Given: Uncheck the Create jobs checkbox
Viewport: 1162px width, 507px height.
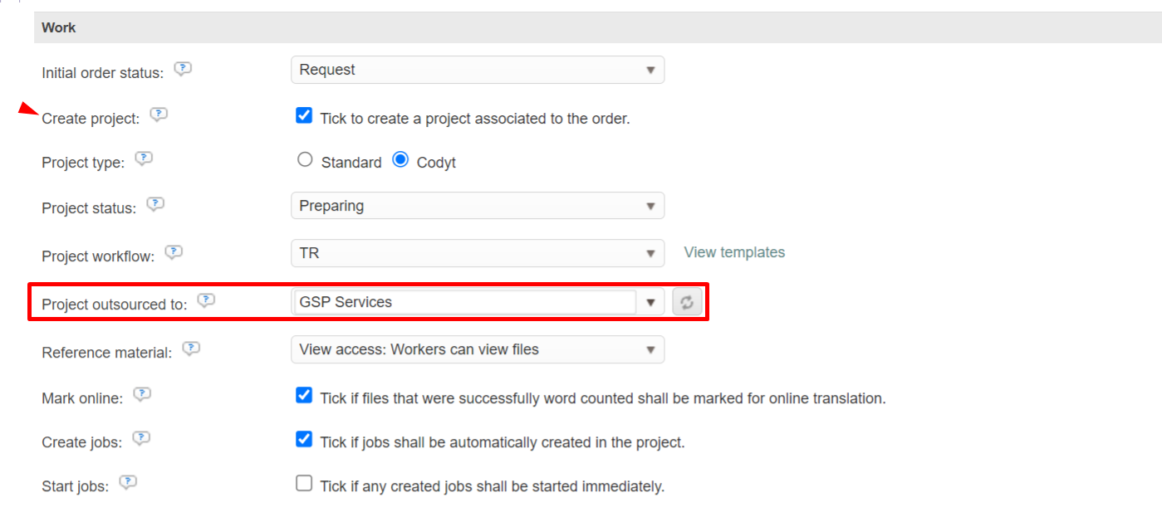Looking at the screenshot, I should [x=304, y=440].
